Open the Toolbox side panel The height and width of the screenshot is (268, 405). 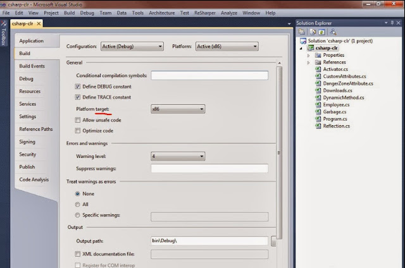click(3, 33)
